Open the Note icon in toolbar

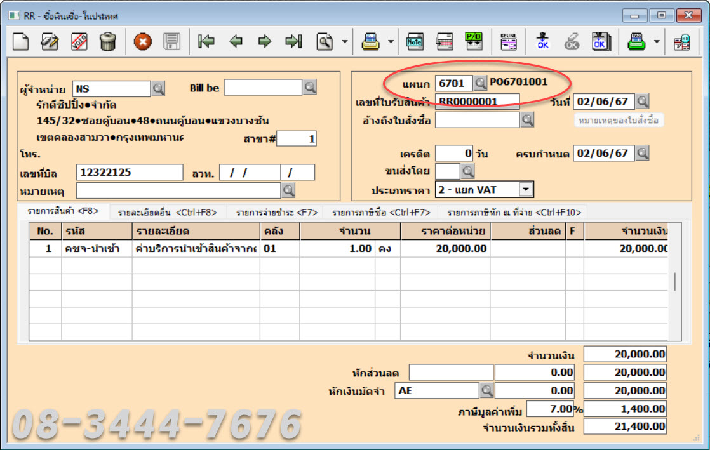coord(415,42)
